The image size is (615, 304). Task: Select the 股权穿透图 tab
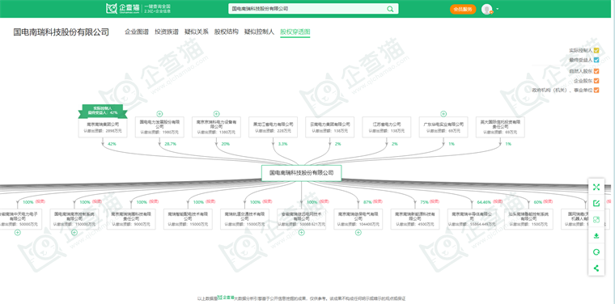[x=295, y=32]
